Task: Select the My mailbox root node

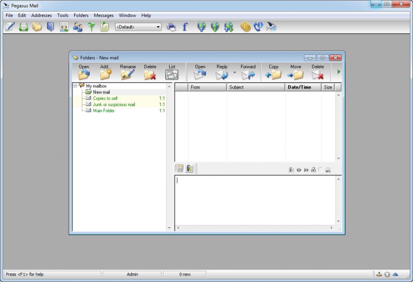Action: pyautogui.click(x=96, y=86)
